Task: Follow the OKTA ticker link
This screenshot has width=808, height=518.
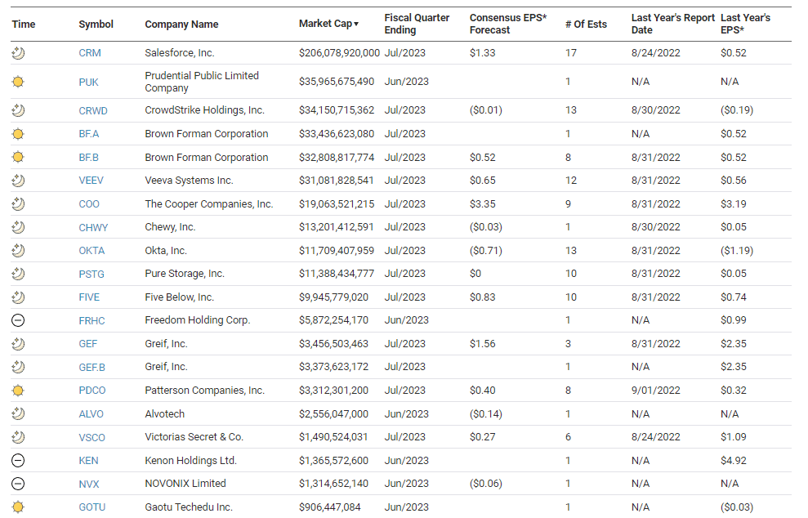Action: pos(92,251)
